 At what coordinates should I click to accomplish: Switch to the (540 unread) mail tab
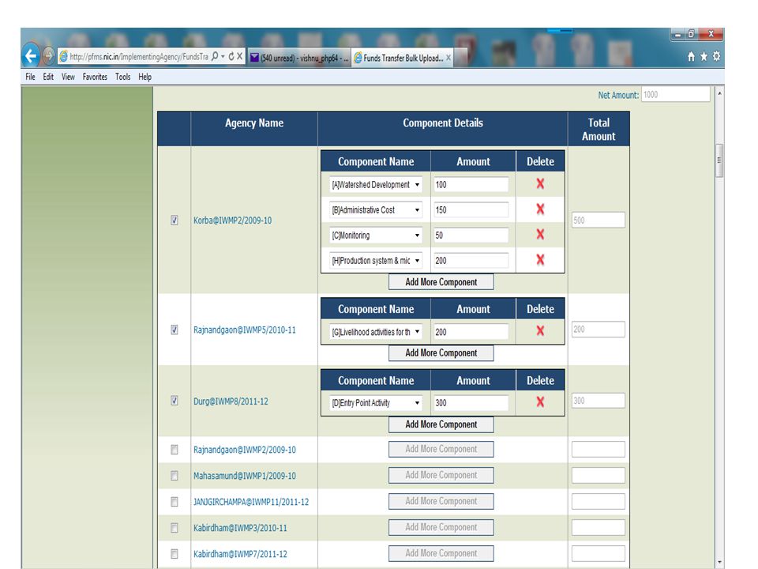pyautogui.click(x=298, y=58)
